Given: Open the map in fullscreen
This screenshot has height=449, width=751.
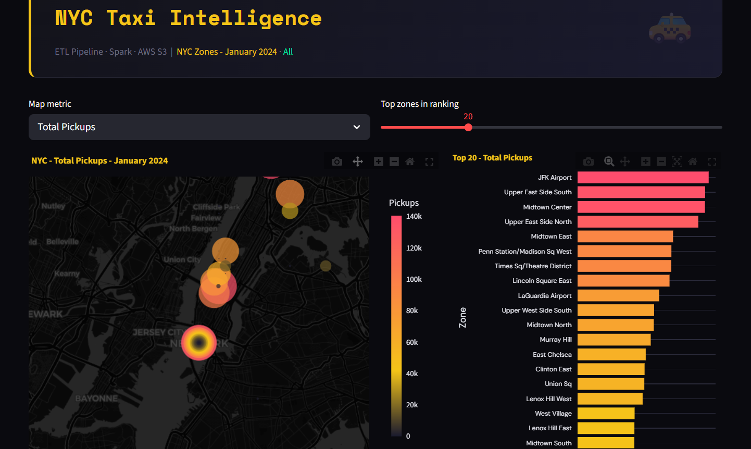Looking at the screenshot, I should 429,161.
